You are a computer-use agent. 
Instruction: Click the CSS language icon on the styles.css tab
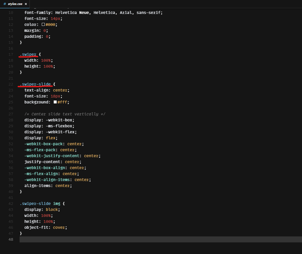(5, 4)
